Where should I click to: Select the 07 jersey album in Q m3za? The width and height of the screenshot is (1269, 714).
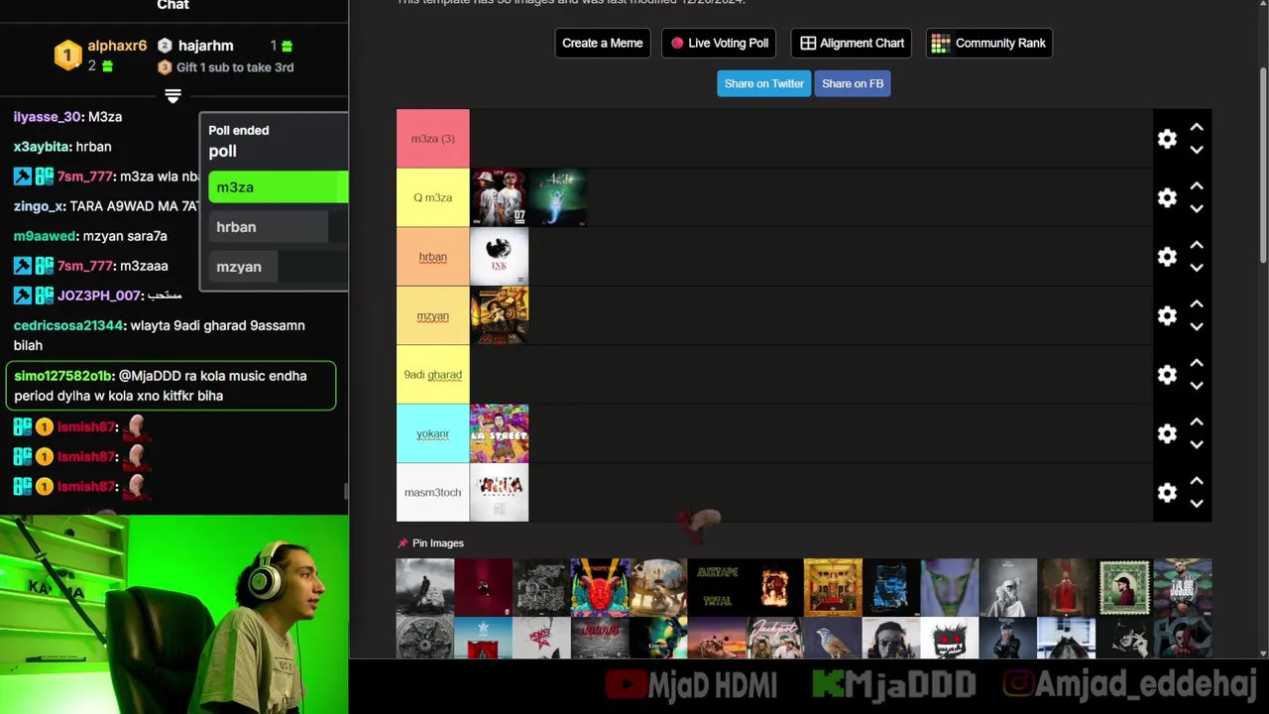[499, 197]
